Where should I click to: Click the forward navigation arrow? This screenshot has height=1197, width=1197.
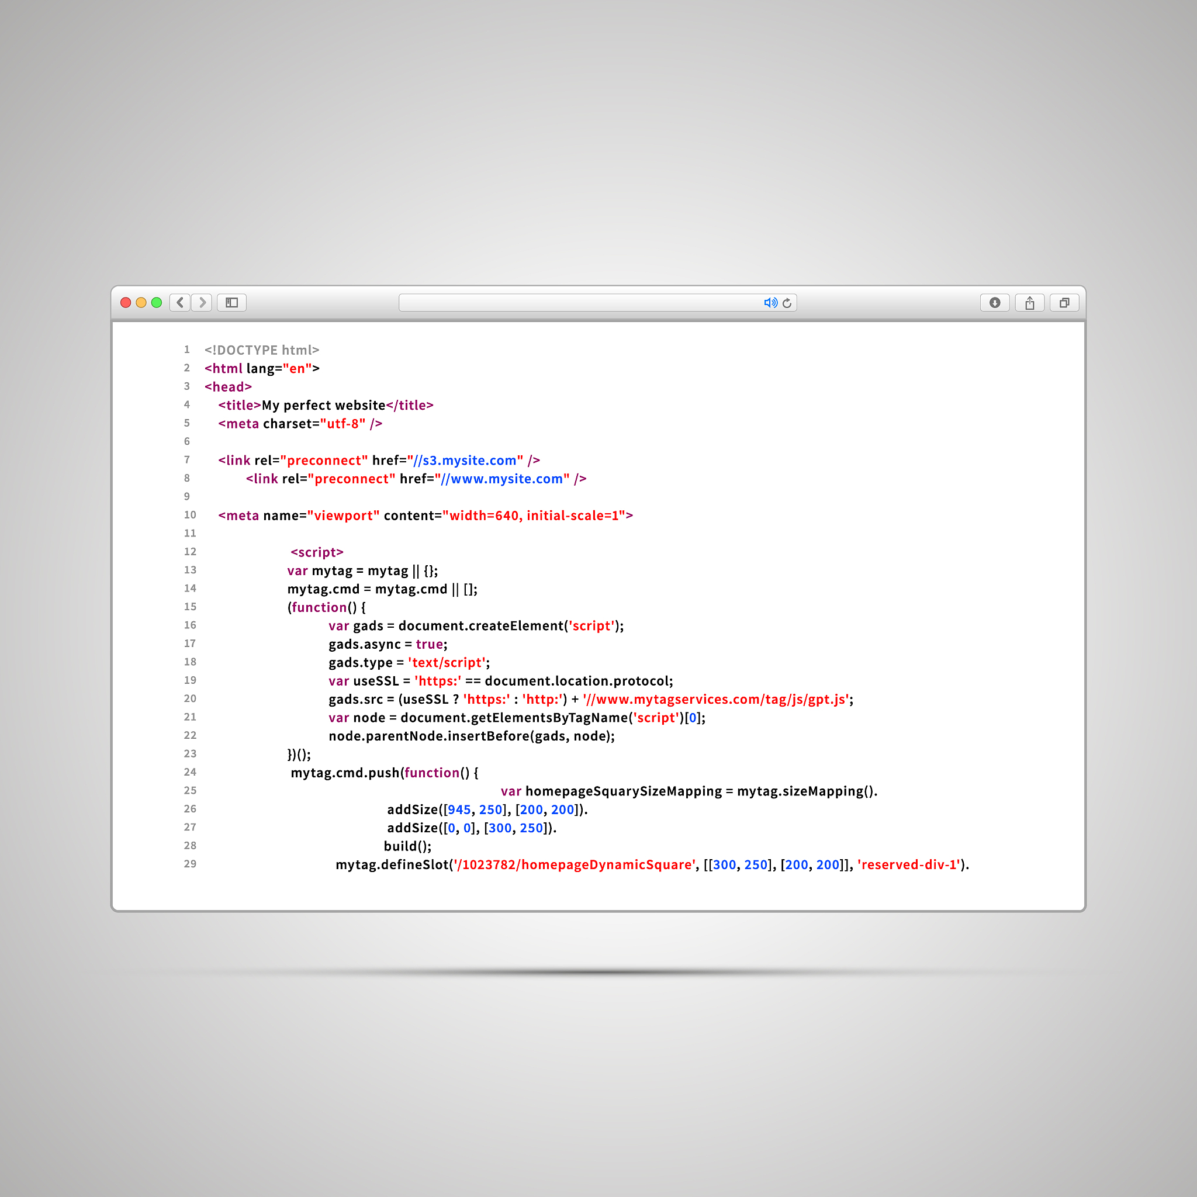(x=202, y=302)
